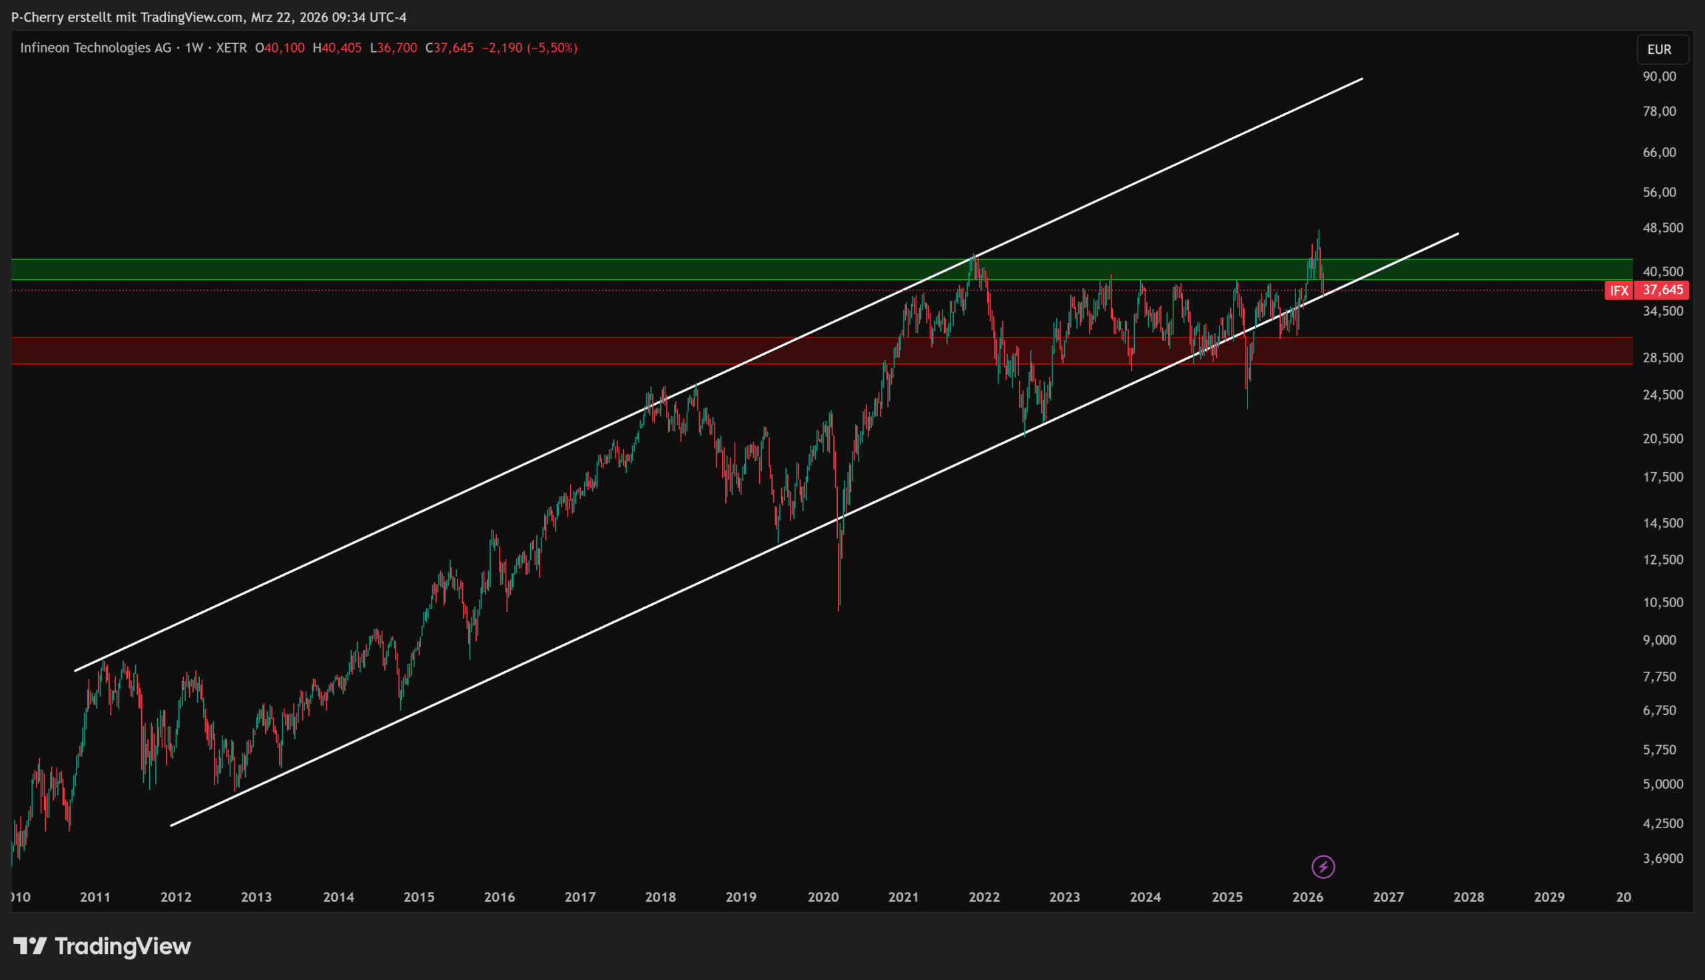
Task: Click the 2026 year label on time axis
Action: (x=1307, y=897)
